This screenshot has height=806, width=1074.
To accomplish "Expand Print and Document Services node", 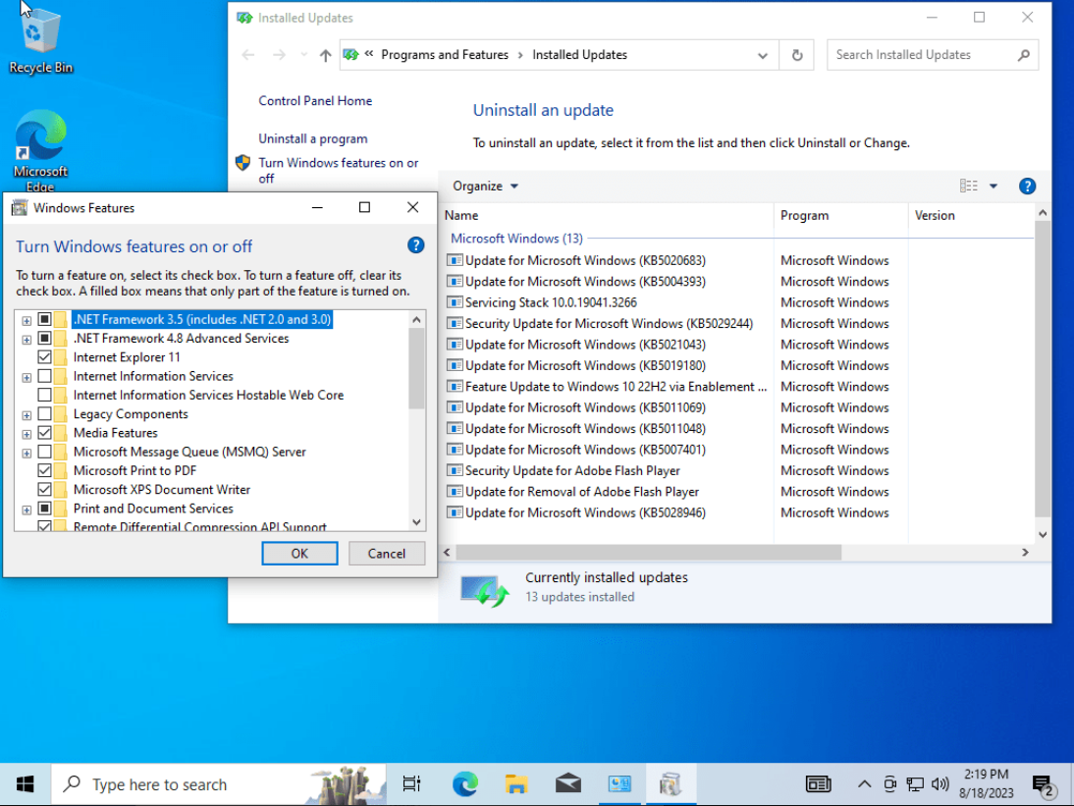I will click(x=27, y=510).
